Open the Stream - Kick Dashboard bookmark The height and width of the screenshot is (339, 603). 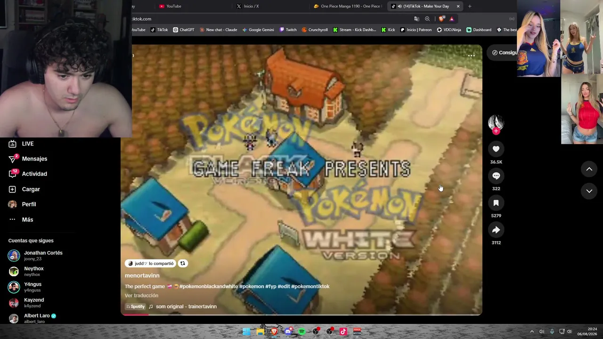354,30
